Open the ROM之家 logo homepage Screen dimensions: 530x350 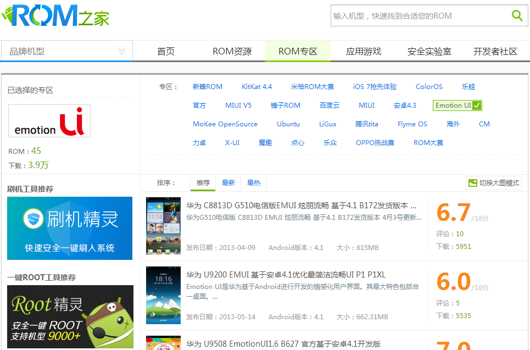(x=55, y=15)
